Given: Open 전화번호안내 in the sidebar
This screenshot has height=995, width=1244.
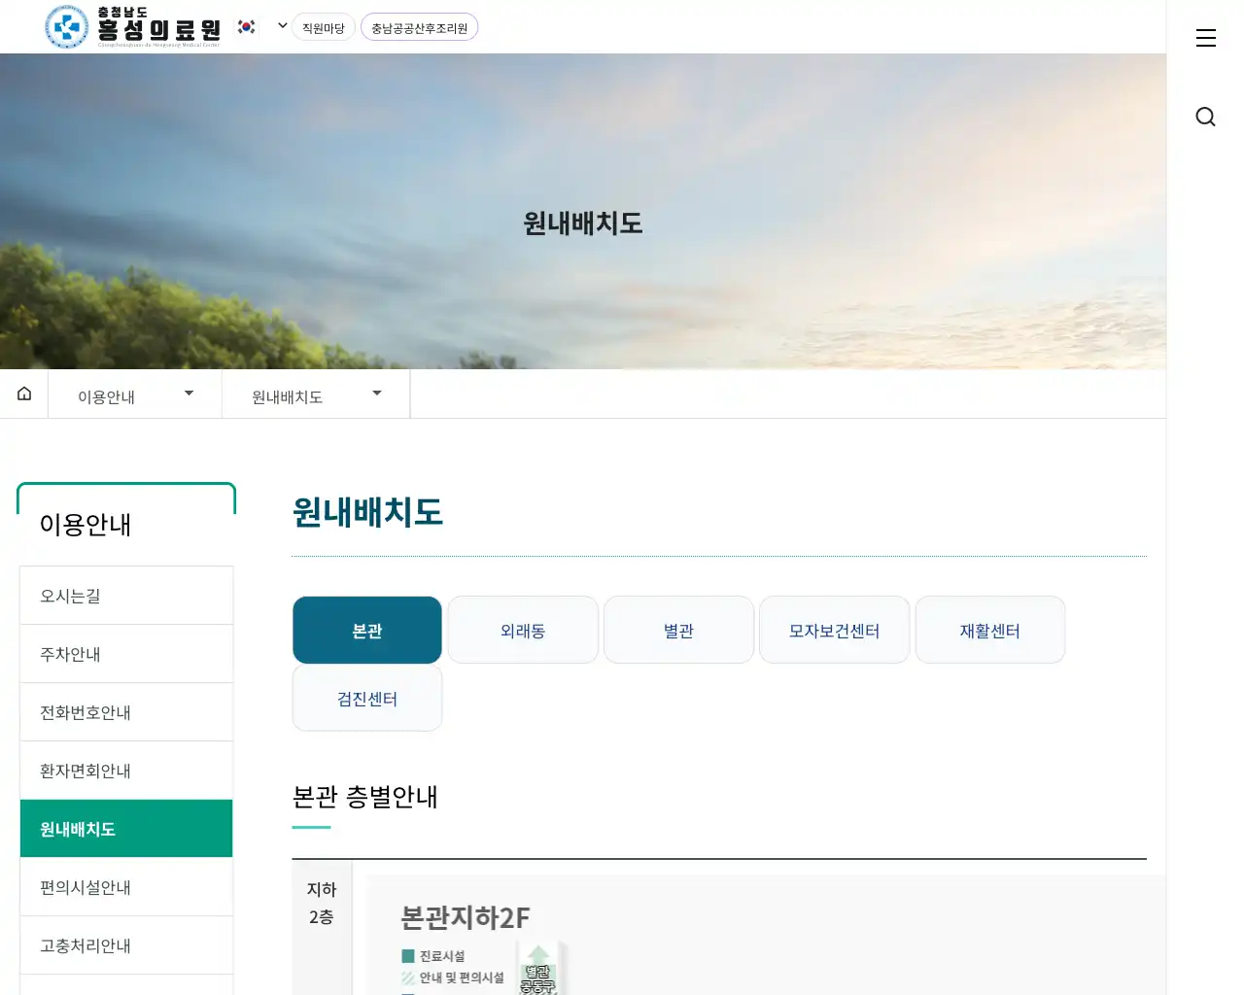Looking at the screenshot, I should click(x=126, y=712).
